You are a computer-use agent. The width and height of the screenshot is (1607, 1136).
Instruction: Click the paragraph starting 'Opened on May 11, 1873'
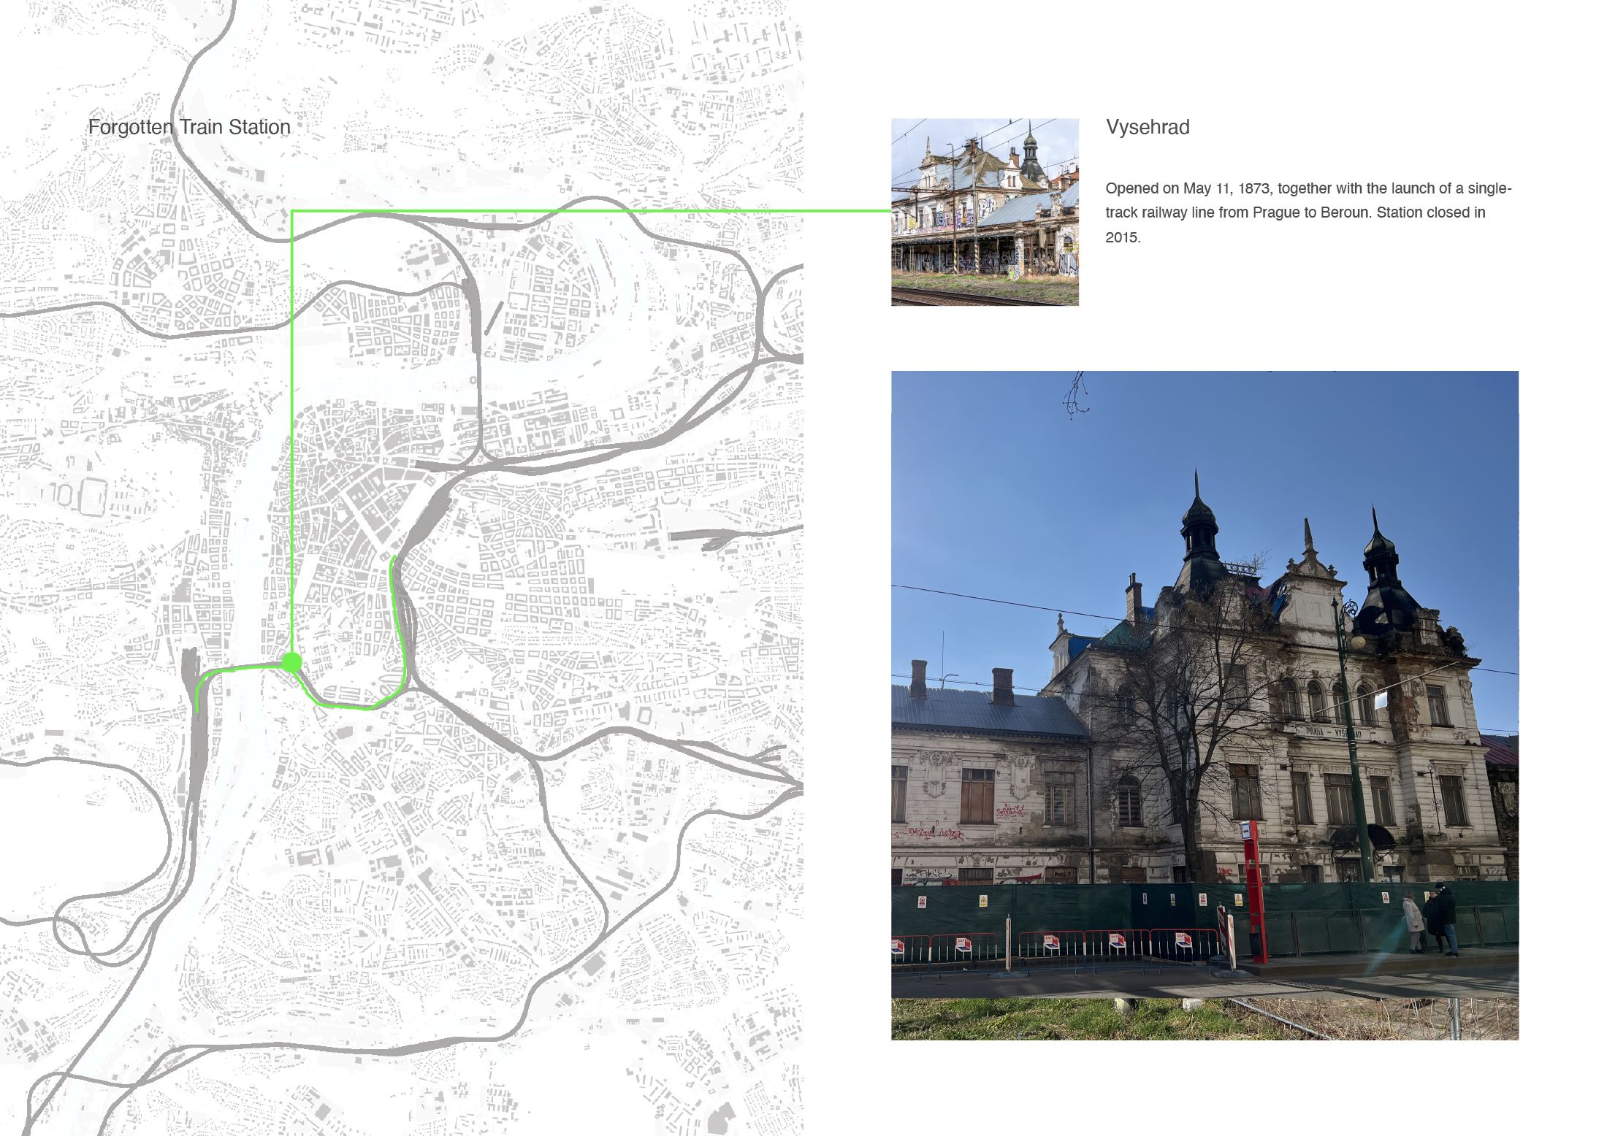[1308, 212]
